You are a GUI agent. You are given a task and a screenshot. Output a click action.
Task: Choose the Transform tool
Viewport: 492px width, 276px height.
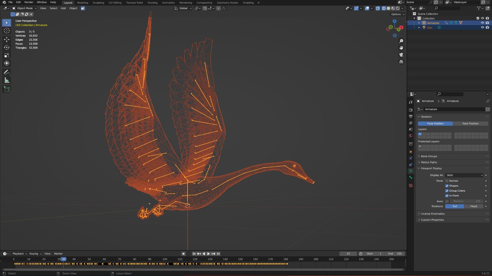pyautogui.click(x=7, y=63)
